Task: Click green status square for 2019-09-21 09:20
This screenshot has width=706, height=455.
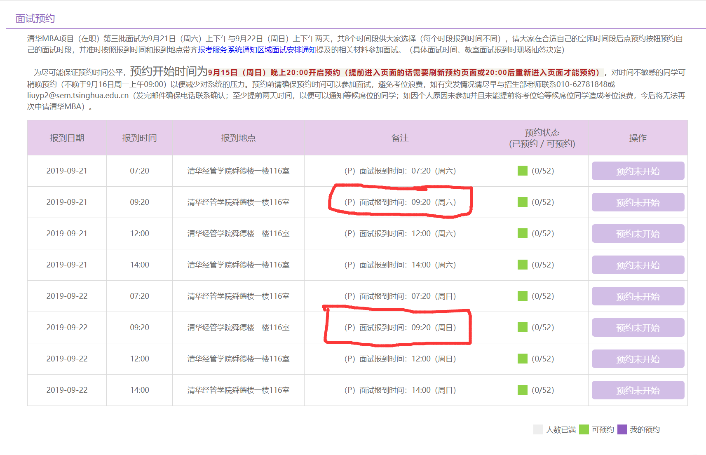Action: tap(523, 202)
